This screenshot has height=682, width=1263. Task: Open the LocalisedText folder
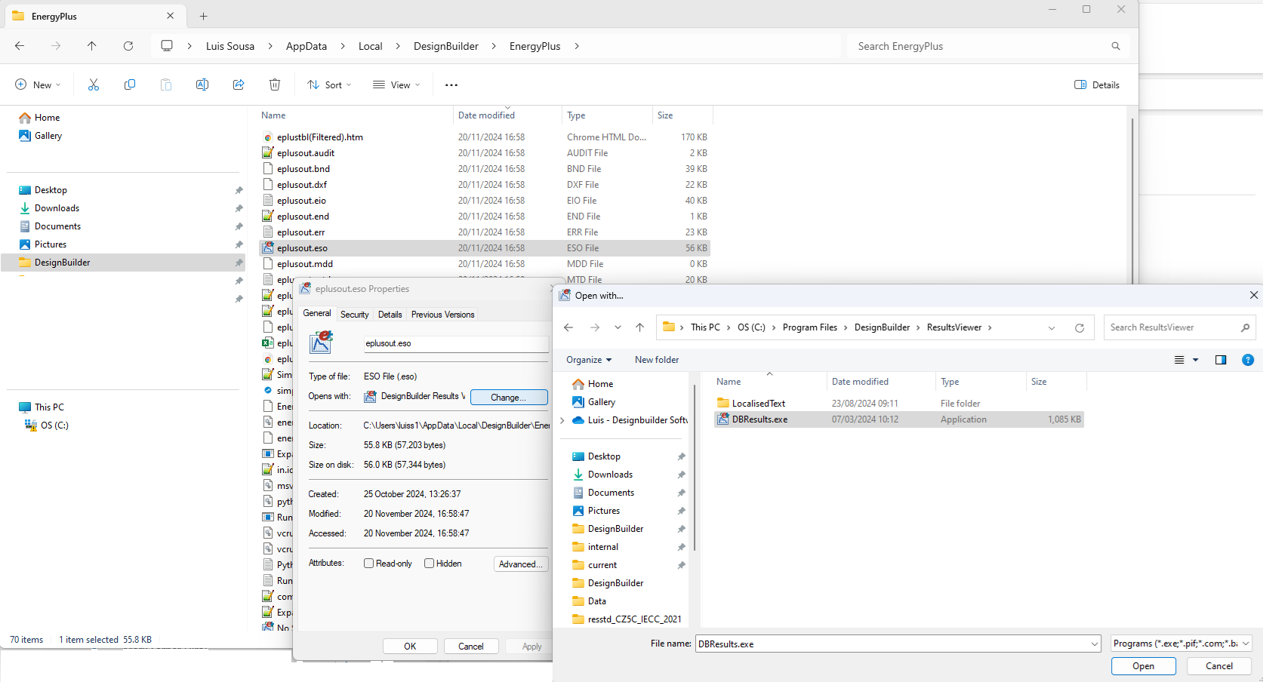[898, 404]
